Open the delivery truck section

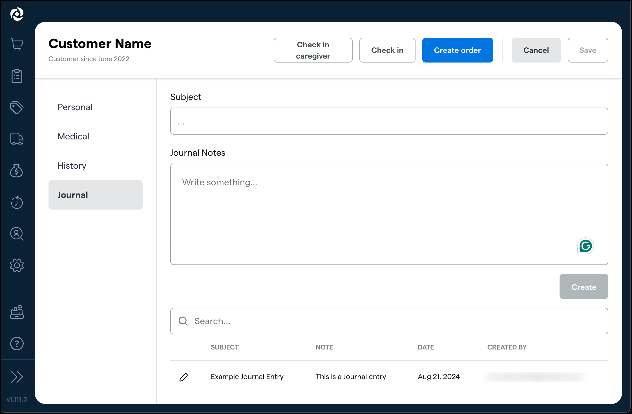pos(17,139)
